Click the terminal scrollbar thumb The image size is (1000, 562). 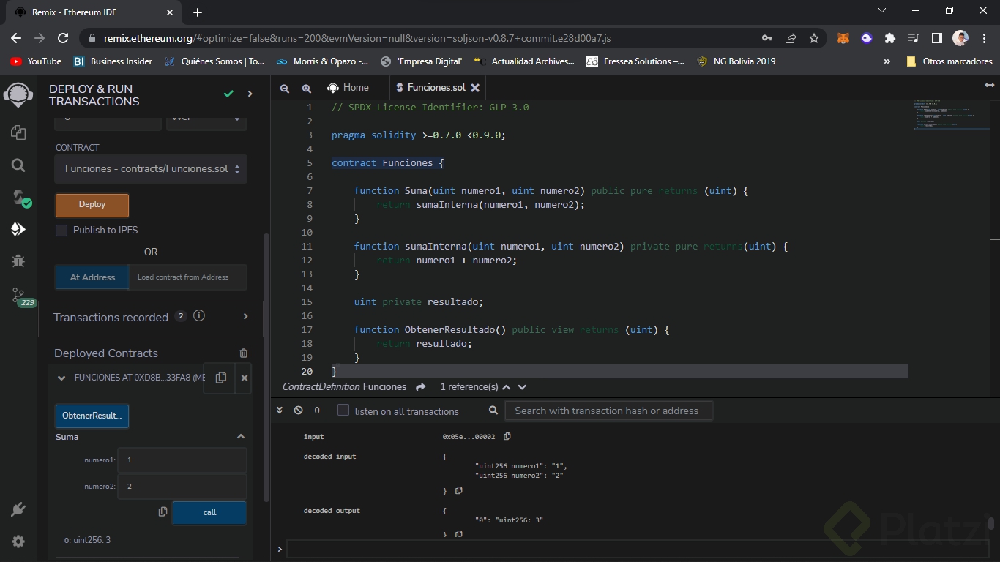click(990, 524)
